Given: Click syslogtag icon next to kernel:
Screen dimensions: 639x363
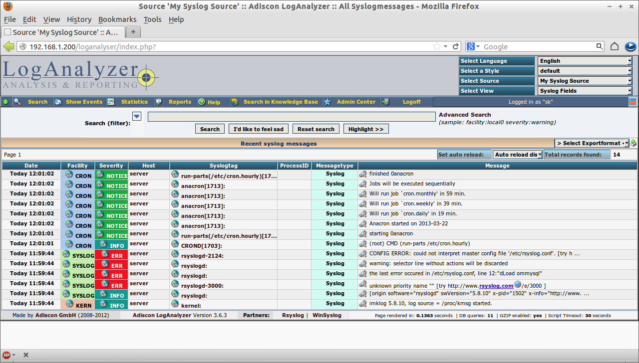Looking at the screenshot, I should click(x=175, y=304).
